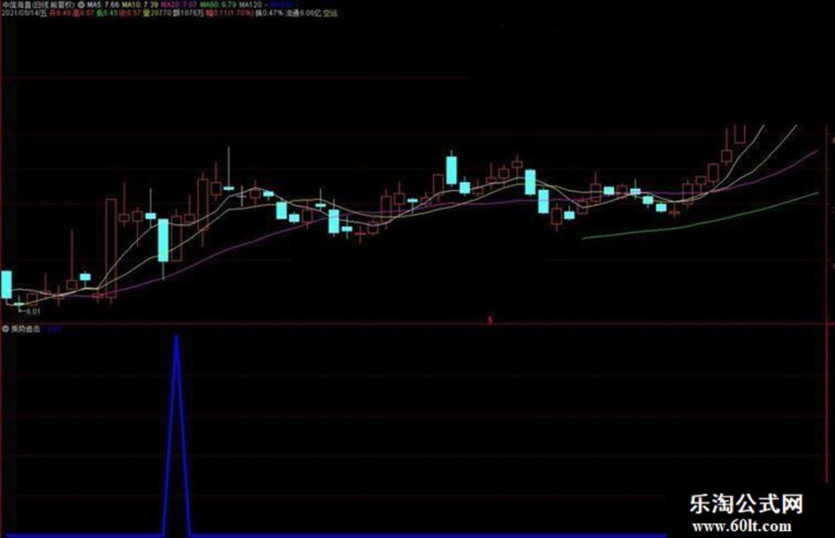Open the sub-indicator panel dropdown icon
Viewport: 835px width, 538px height.
click(x=6, y=330)
